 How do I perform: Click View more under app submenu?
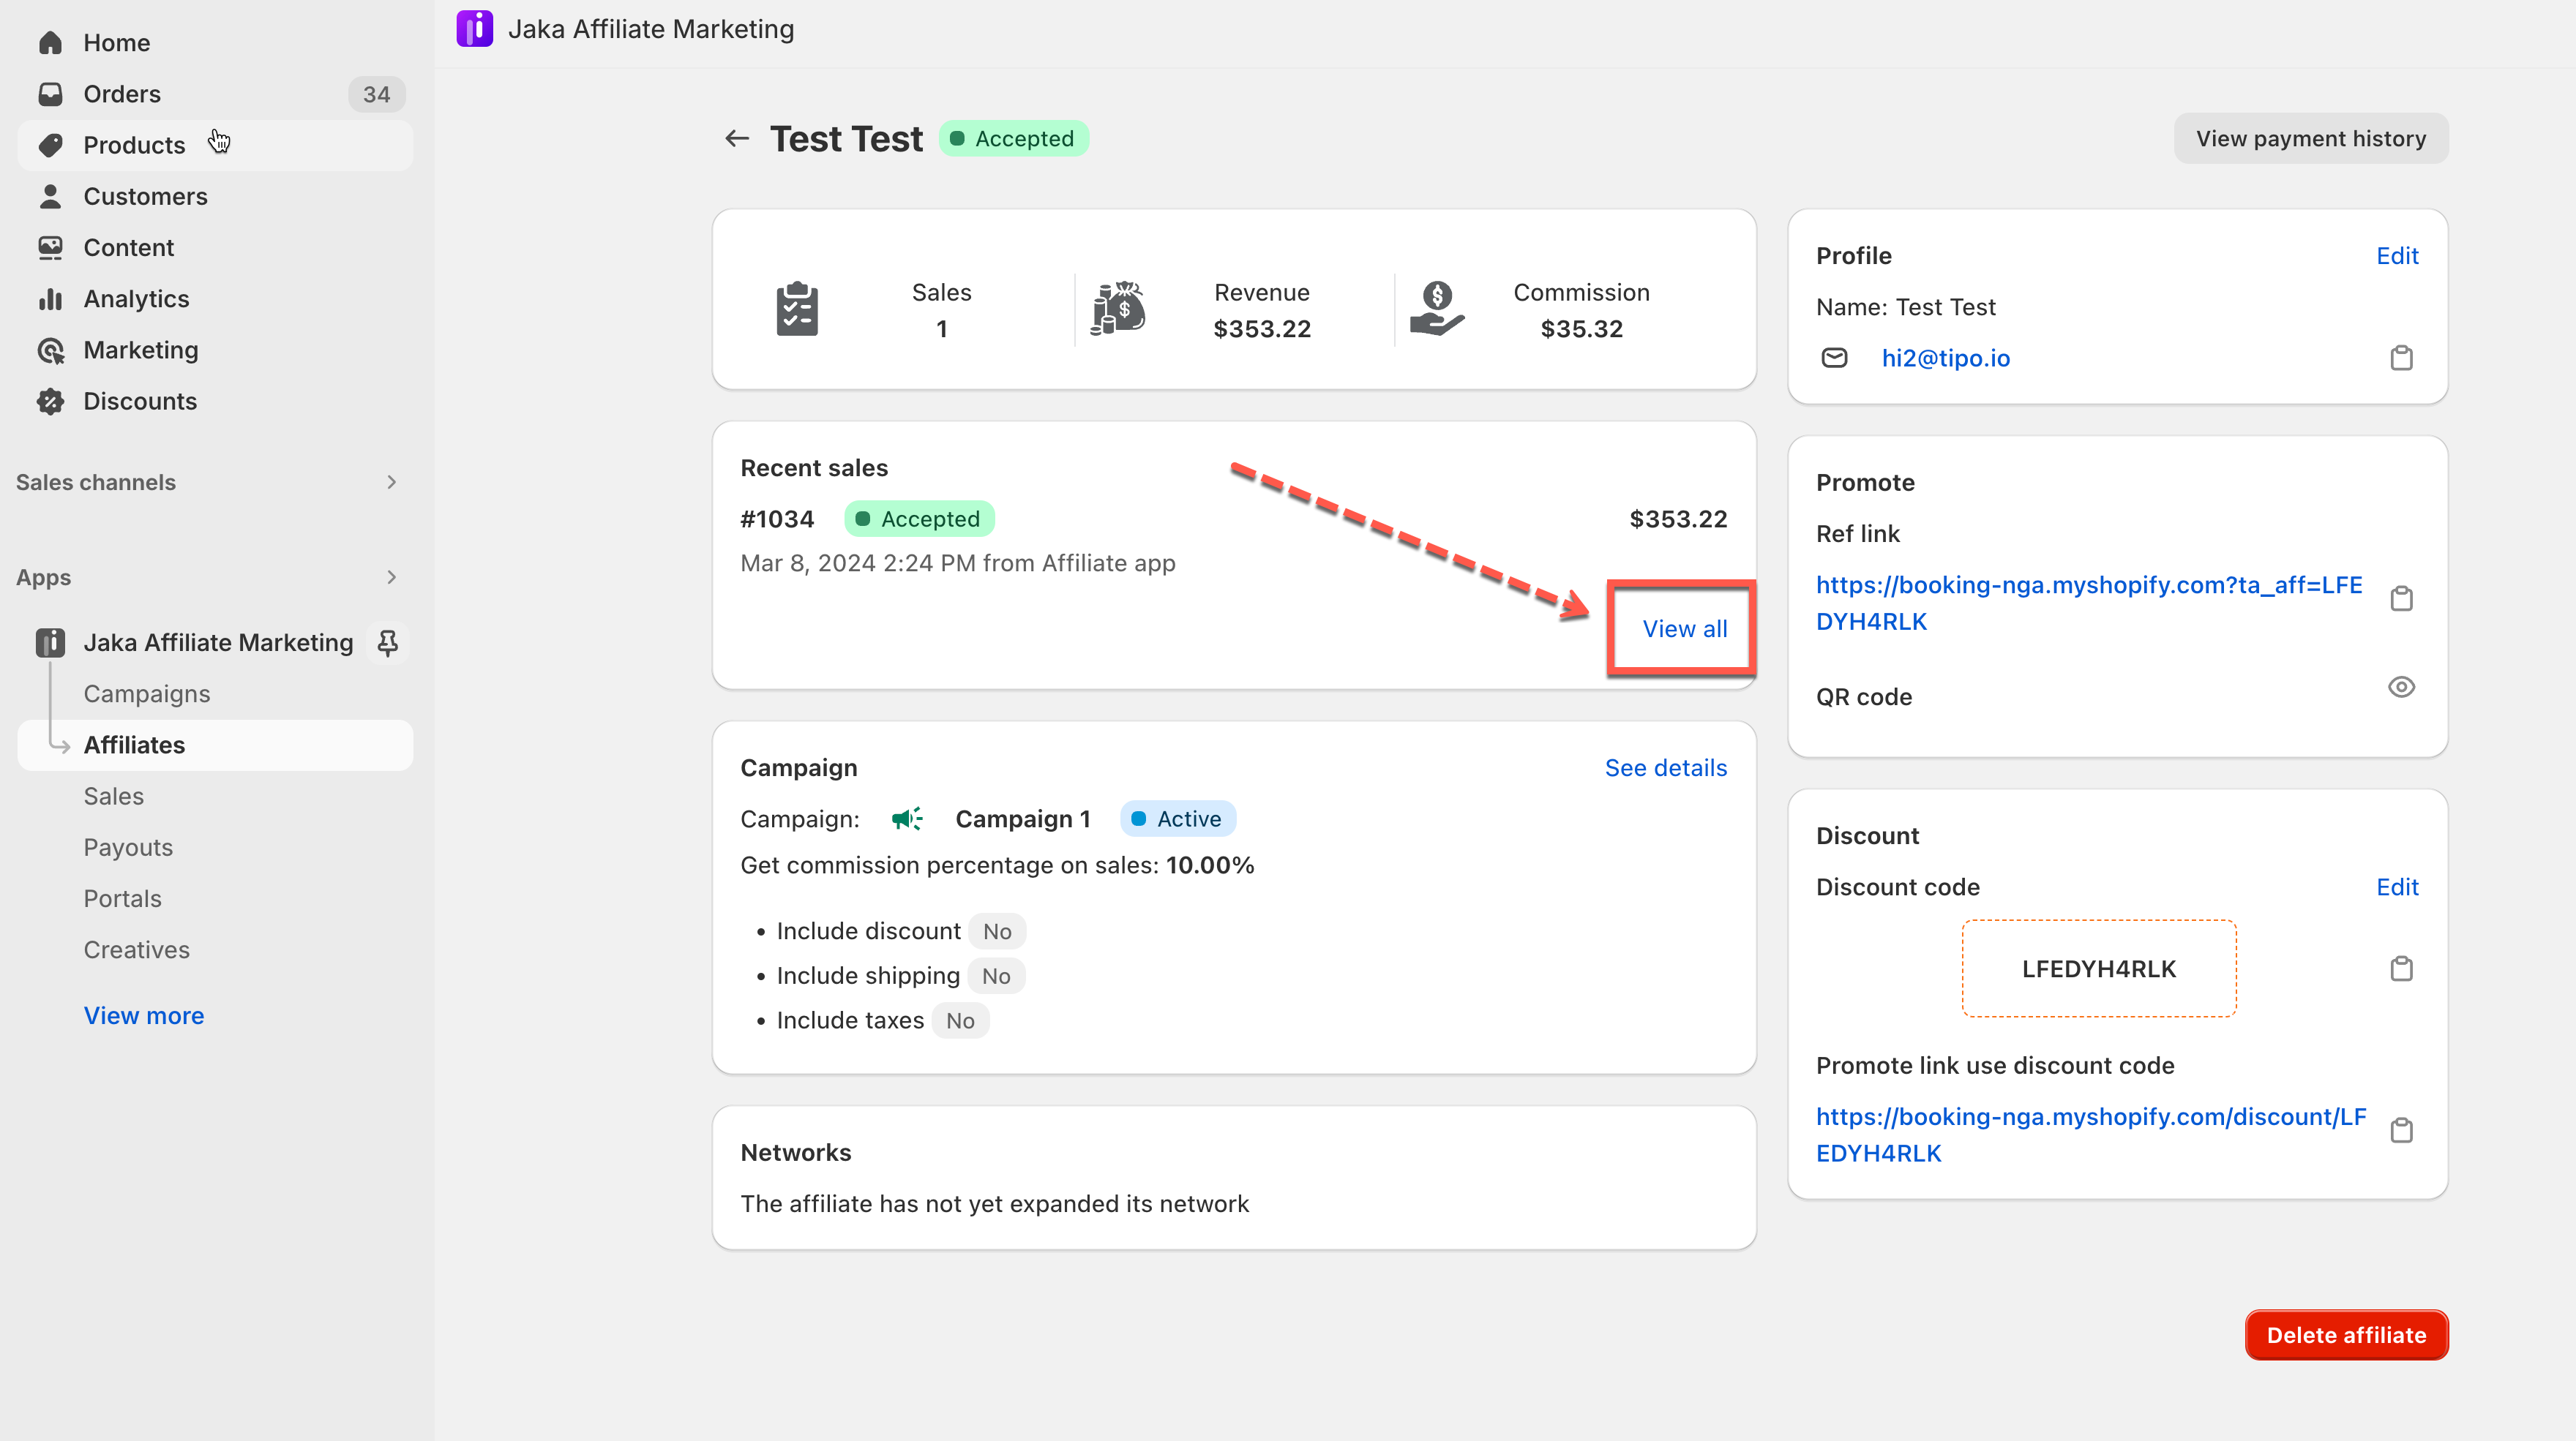tap(144, 1015)
